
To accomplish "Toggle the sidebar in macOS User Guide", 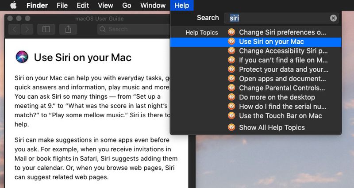I will tap(46, 29).
